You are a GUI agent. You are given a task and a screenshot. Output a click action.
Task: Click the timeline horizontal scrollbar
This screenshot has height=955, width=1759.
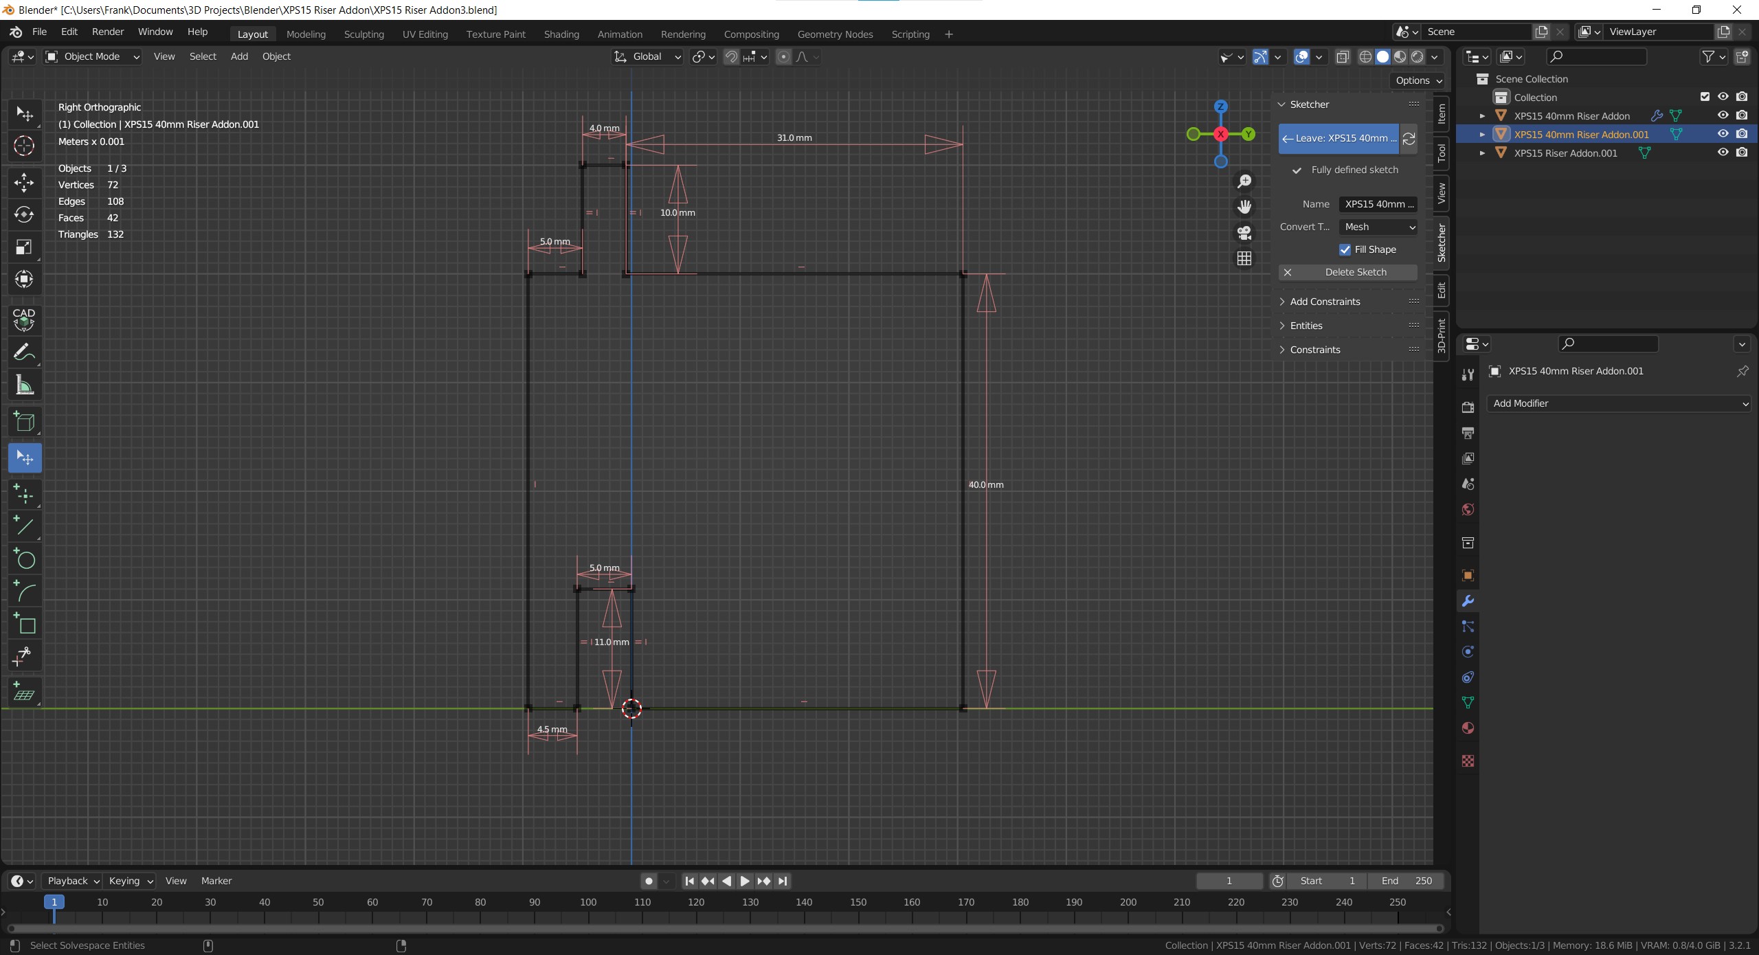pos(725,928)
